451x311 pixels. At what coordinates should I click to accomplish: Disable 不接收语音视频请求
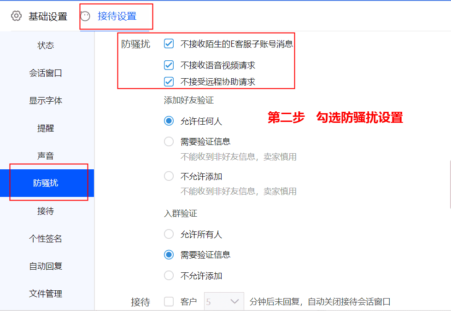click(169, 65)
